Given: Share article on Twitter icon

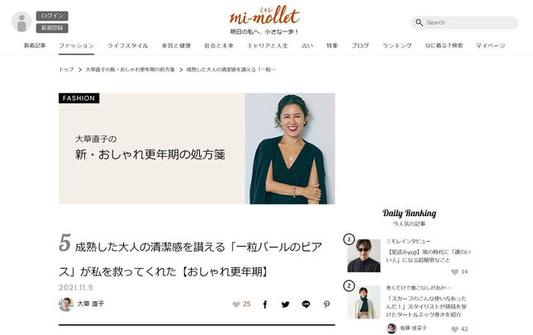Looking at the screenshot, I should pyautogui.click(x=286, y=304).
